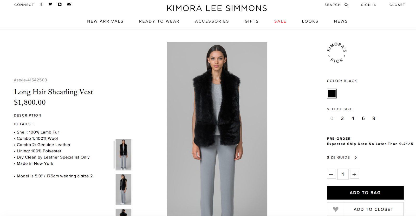Expand the Description section
Viewport: 416px width, 216px height.
[x=28, y=115]
